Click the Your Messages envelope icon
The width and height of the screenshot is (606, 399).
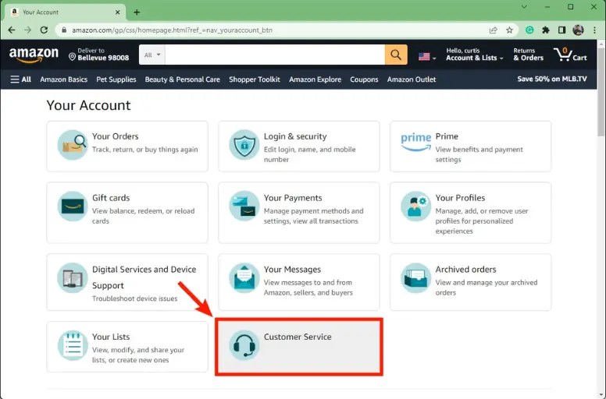[244, 278]
